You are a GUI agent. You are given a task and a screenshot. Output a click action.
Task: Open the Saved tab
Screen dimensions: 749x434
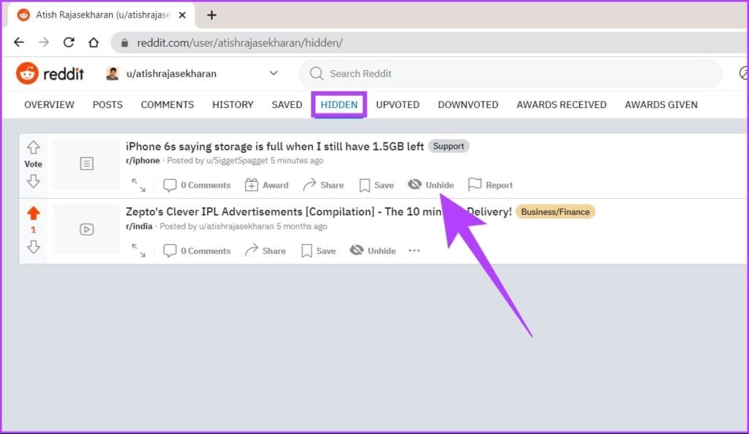click(287, 105)
